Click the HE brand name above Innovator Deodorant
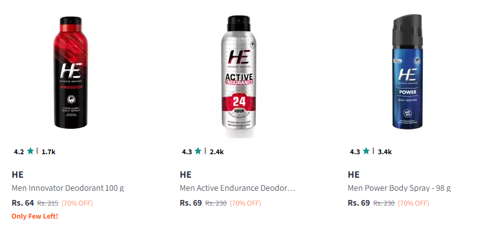Viewport: 481px width, 244px height. tap(17, 175)
